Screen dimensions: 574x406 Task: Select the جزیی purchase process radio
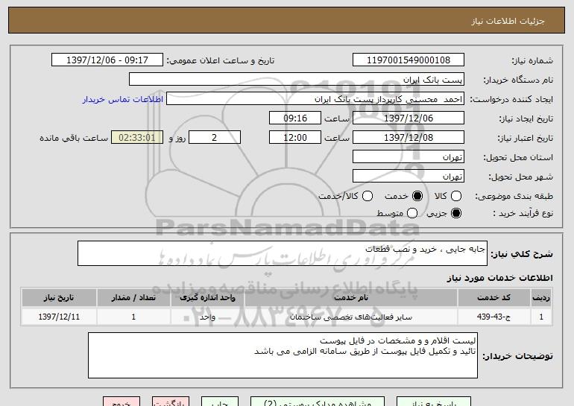point(456,213)
